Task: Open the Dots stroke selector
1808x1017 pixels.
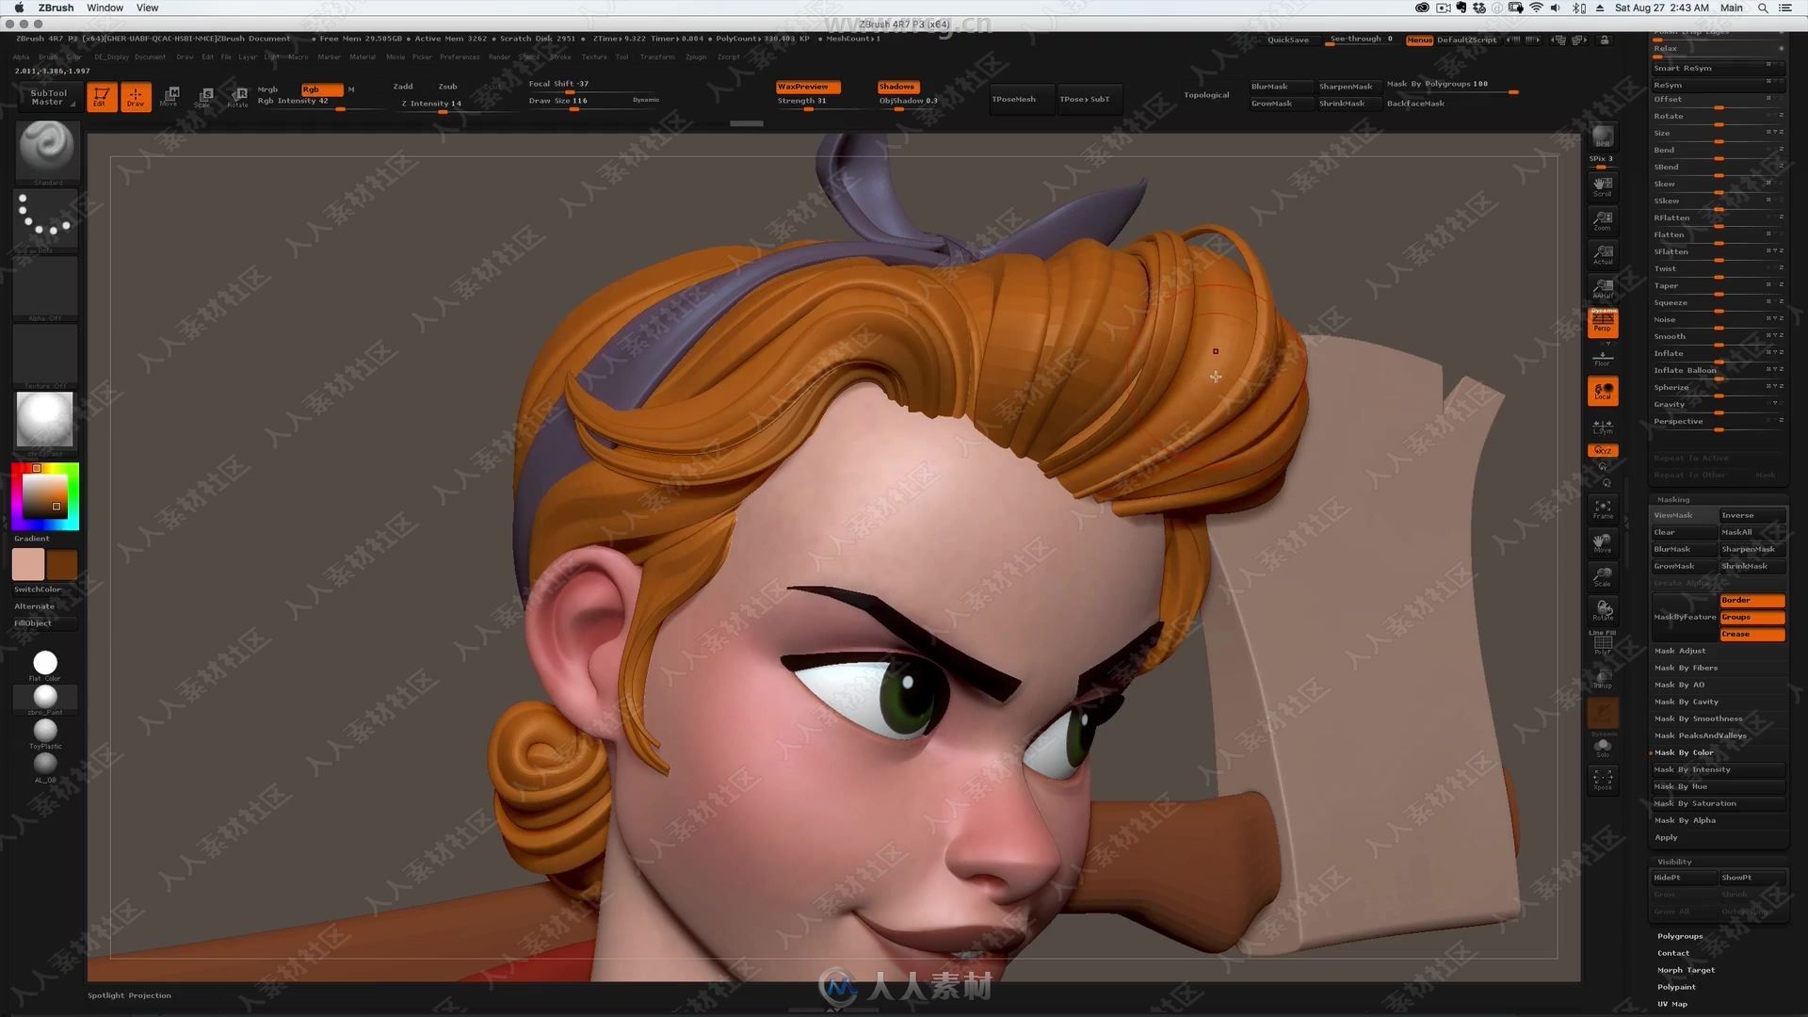Action: [46, 220]
